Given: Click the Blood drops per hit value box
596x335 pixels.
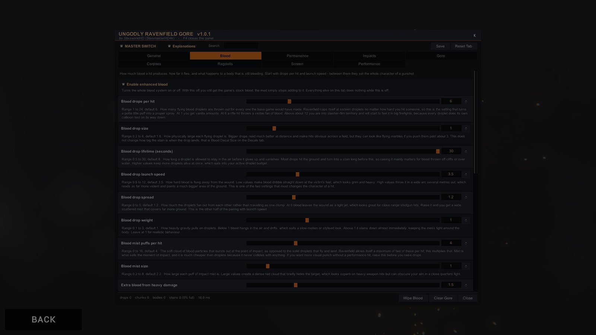Looking at the screenshot, I should (451, 101).
